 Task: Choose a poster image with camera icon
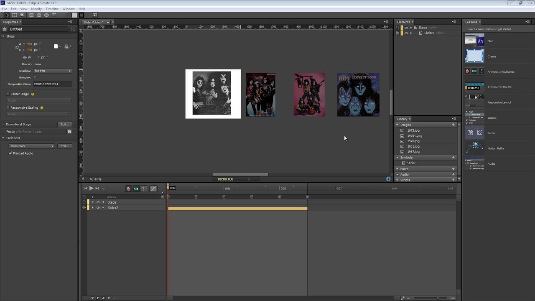[x=69, y=131]
